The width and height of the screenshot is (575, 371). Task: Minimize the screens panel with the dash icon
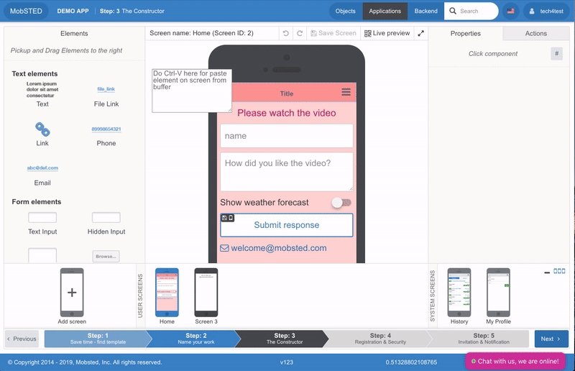click(547, 272)
